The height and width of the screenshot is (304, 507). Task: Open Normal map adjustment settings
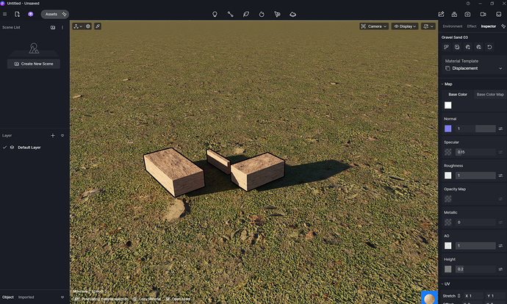click(500, 129)
